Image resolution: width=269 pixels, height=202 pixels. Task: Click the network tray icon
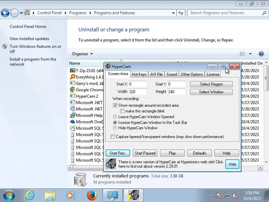[x=227, y=196]
